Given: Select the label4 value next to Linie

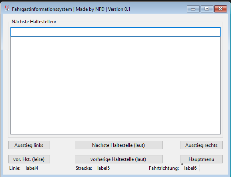Looking at the screenshot, I should [x=32, y=168].
